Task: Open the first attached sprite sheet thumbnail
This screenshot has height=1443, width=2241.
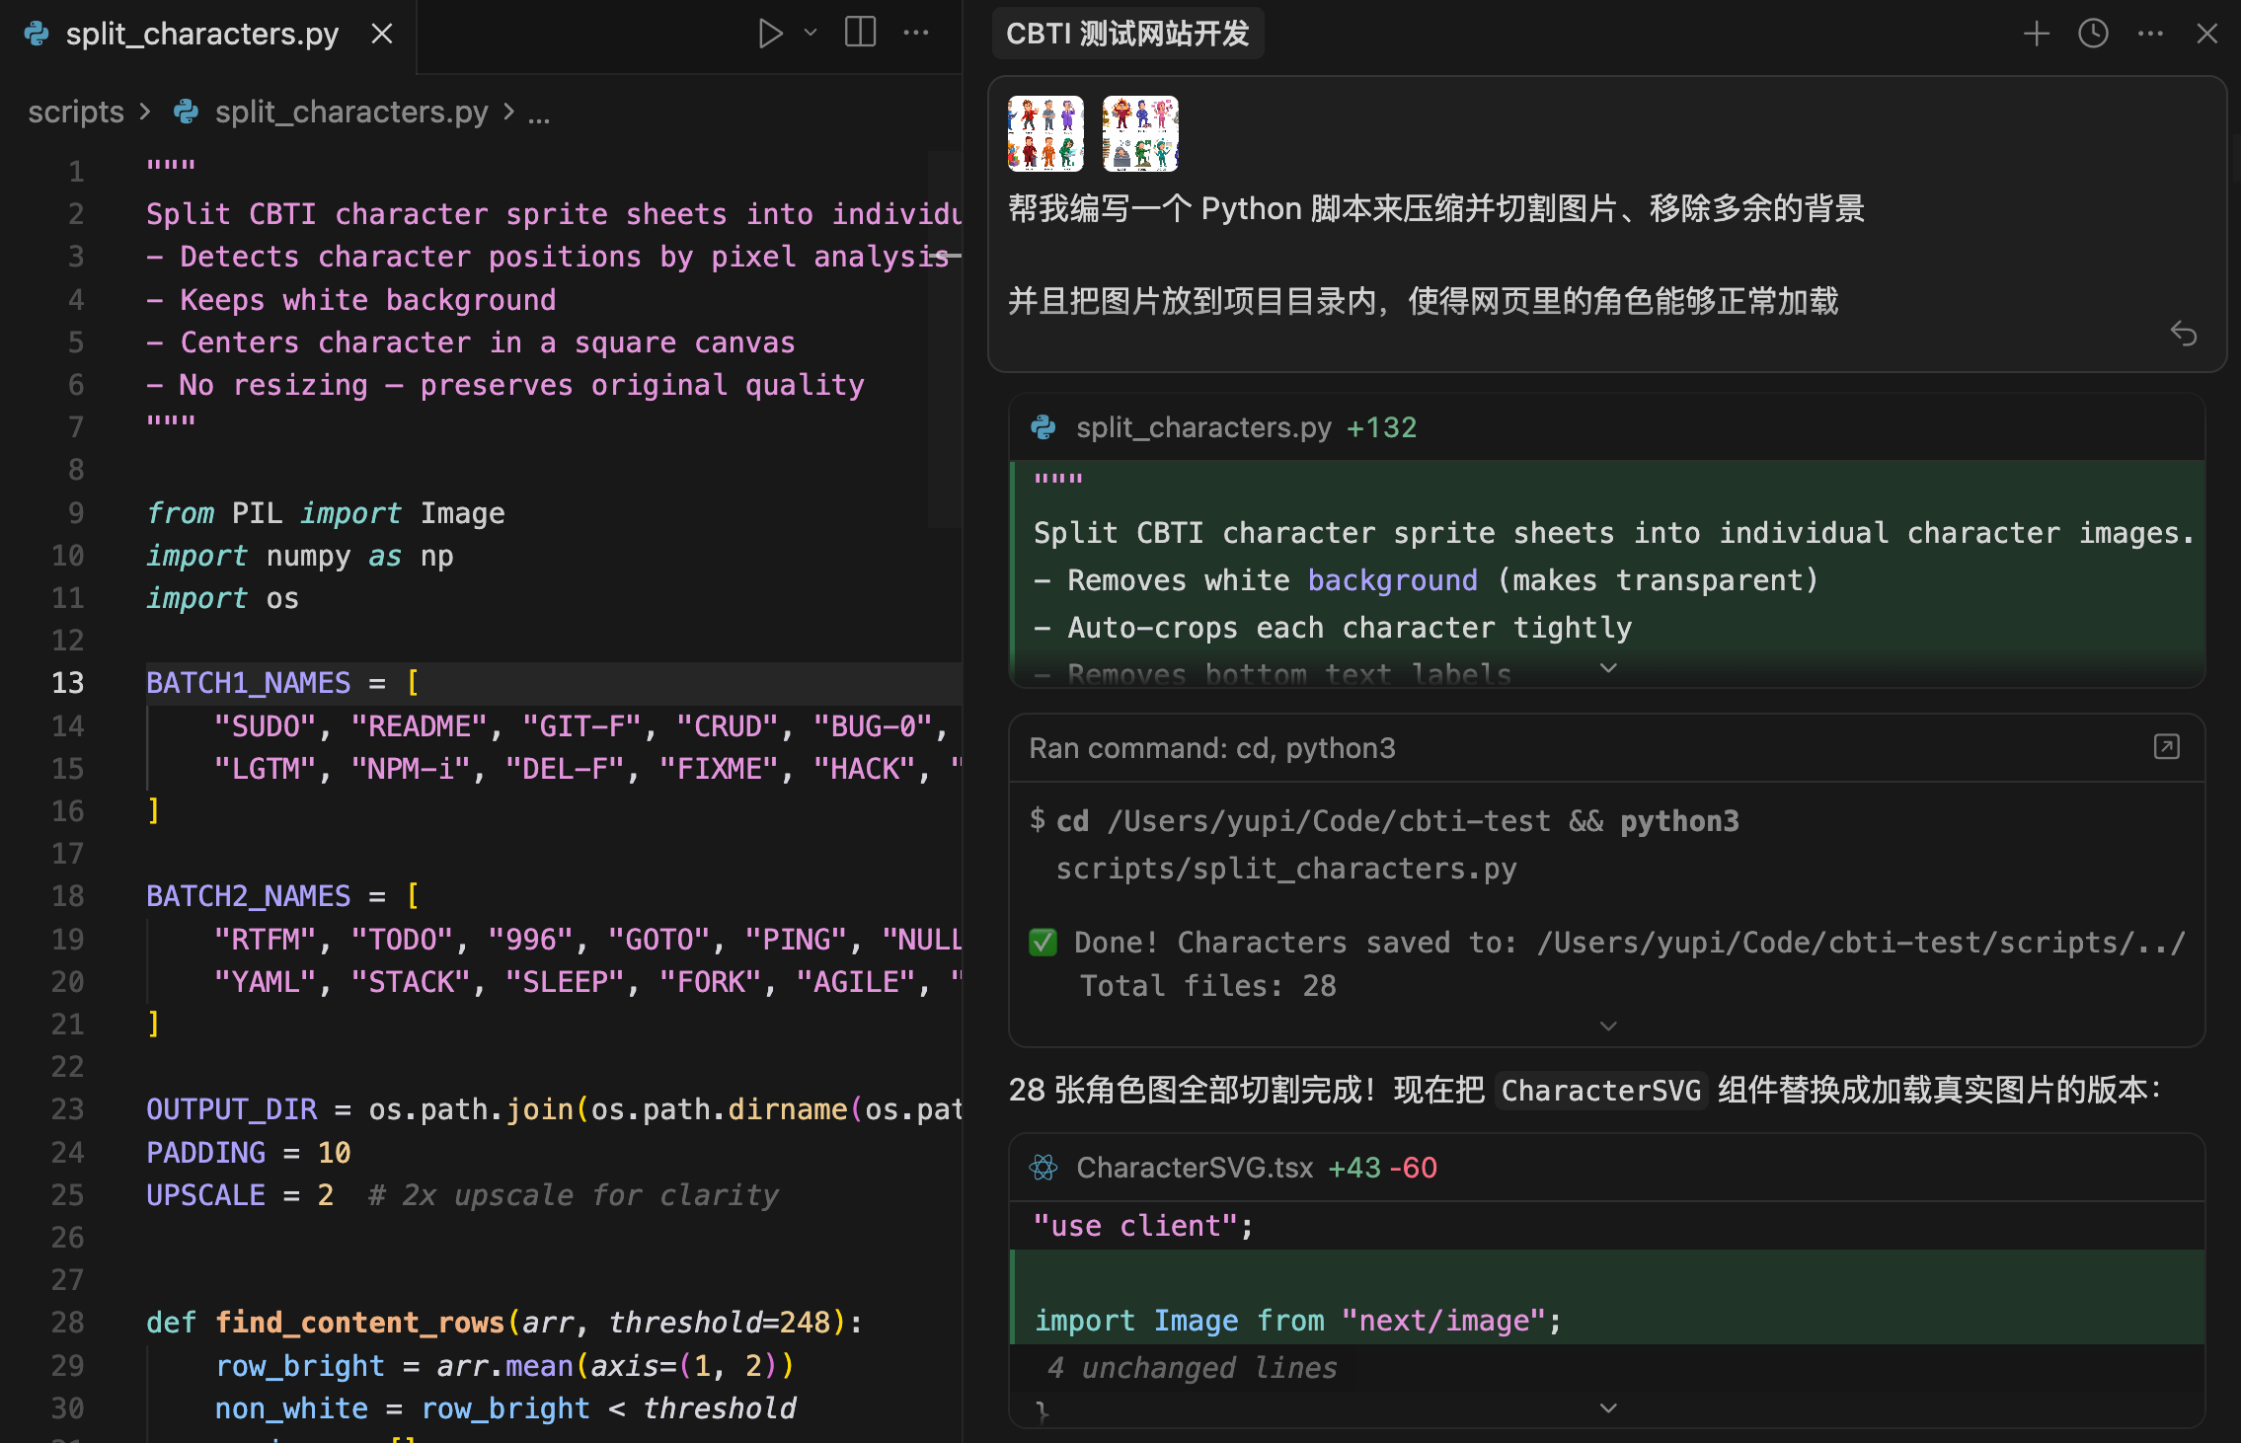Action: (x=1045, y=134)
